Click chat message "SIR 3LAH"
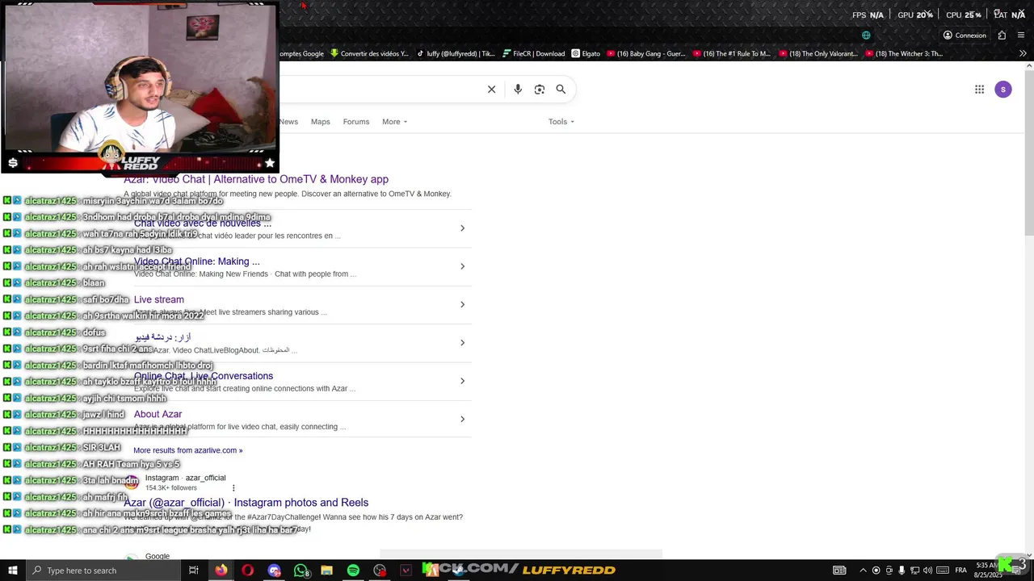Screen dimensions: 1034x581 101,448
